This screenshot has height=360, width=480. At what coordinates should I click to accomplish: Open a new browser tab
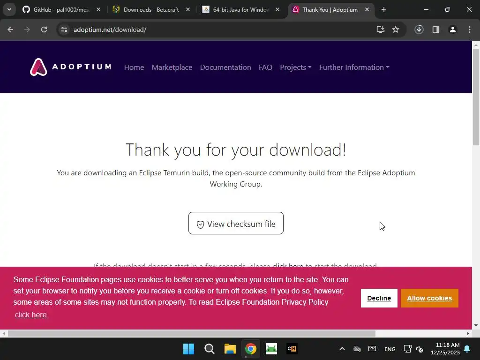point(384,10)
